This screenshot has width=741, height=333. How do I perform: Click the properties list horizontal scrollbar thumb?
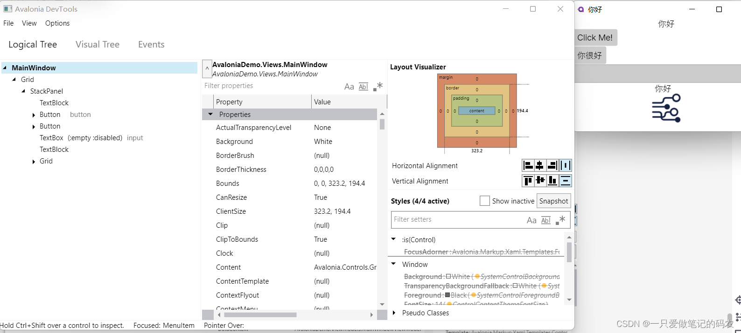pos(260,315)
